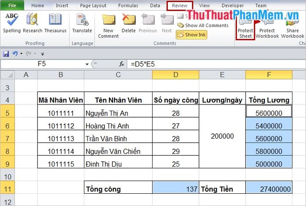Select column E header
306x206 pixels.
click(222, 75)
